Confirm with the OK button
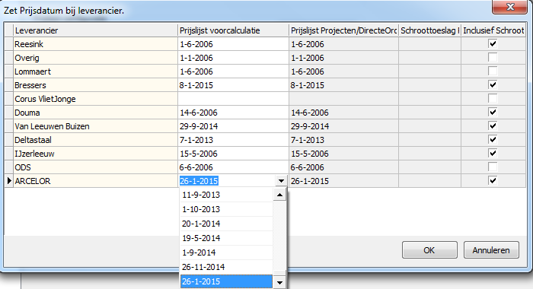 429,250
